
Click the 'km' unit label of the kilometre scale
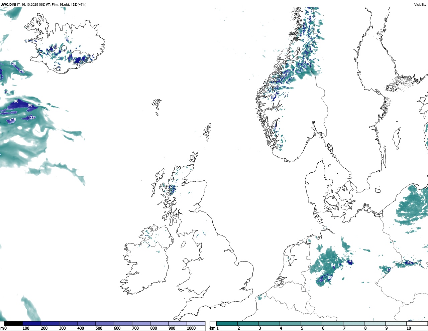[x=213, y=328]
